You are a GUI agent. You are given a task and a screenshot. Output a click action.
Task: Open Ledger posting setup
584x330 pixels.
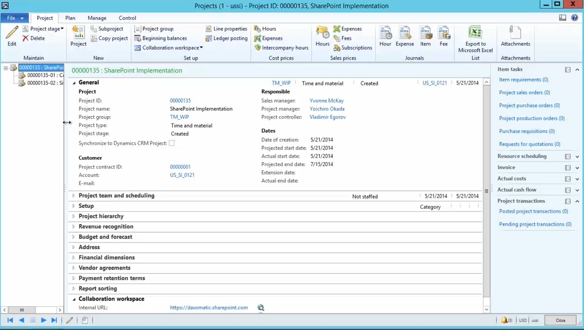tap(226, 39)
